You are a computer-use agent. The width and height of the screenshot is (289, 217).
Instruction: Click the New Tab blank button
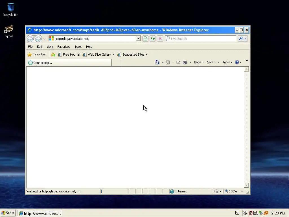[x=116, y=63]
